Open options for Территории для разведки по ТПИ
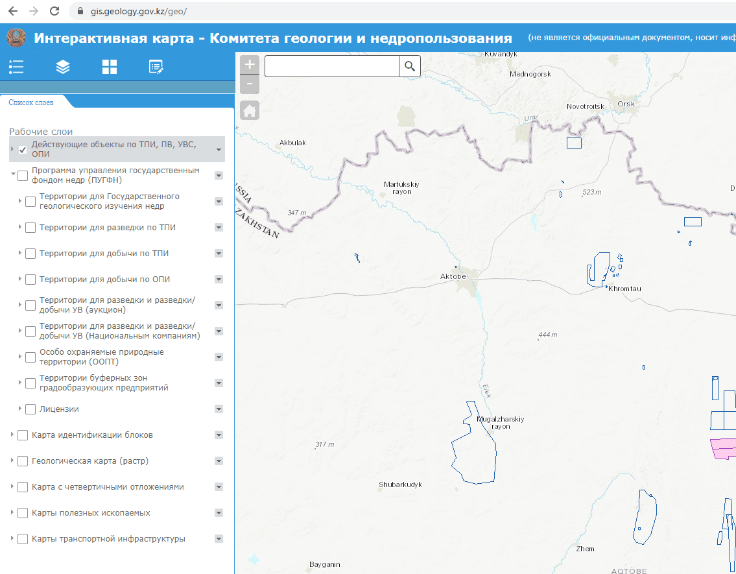 (x=219, y=228)
